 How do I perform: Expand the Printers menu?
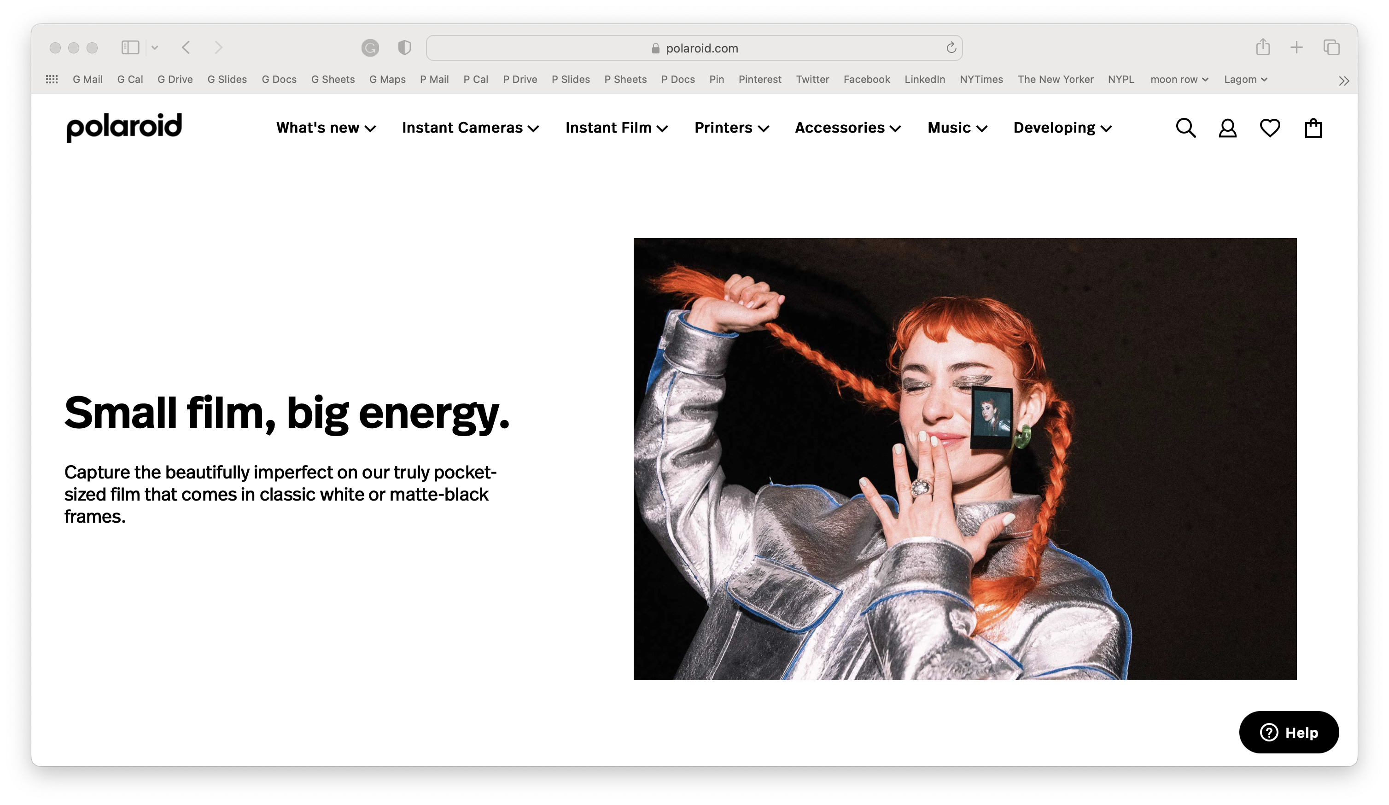point(731,128)
